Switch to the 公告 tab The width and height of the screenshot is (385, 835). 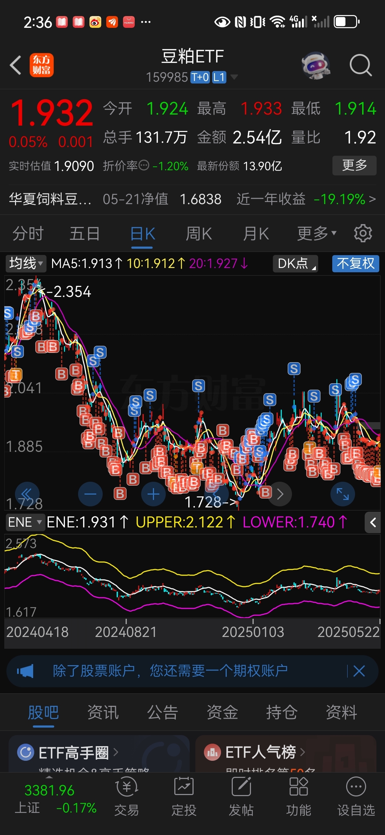click(163, 713)
